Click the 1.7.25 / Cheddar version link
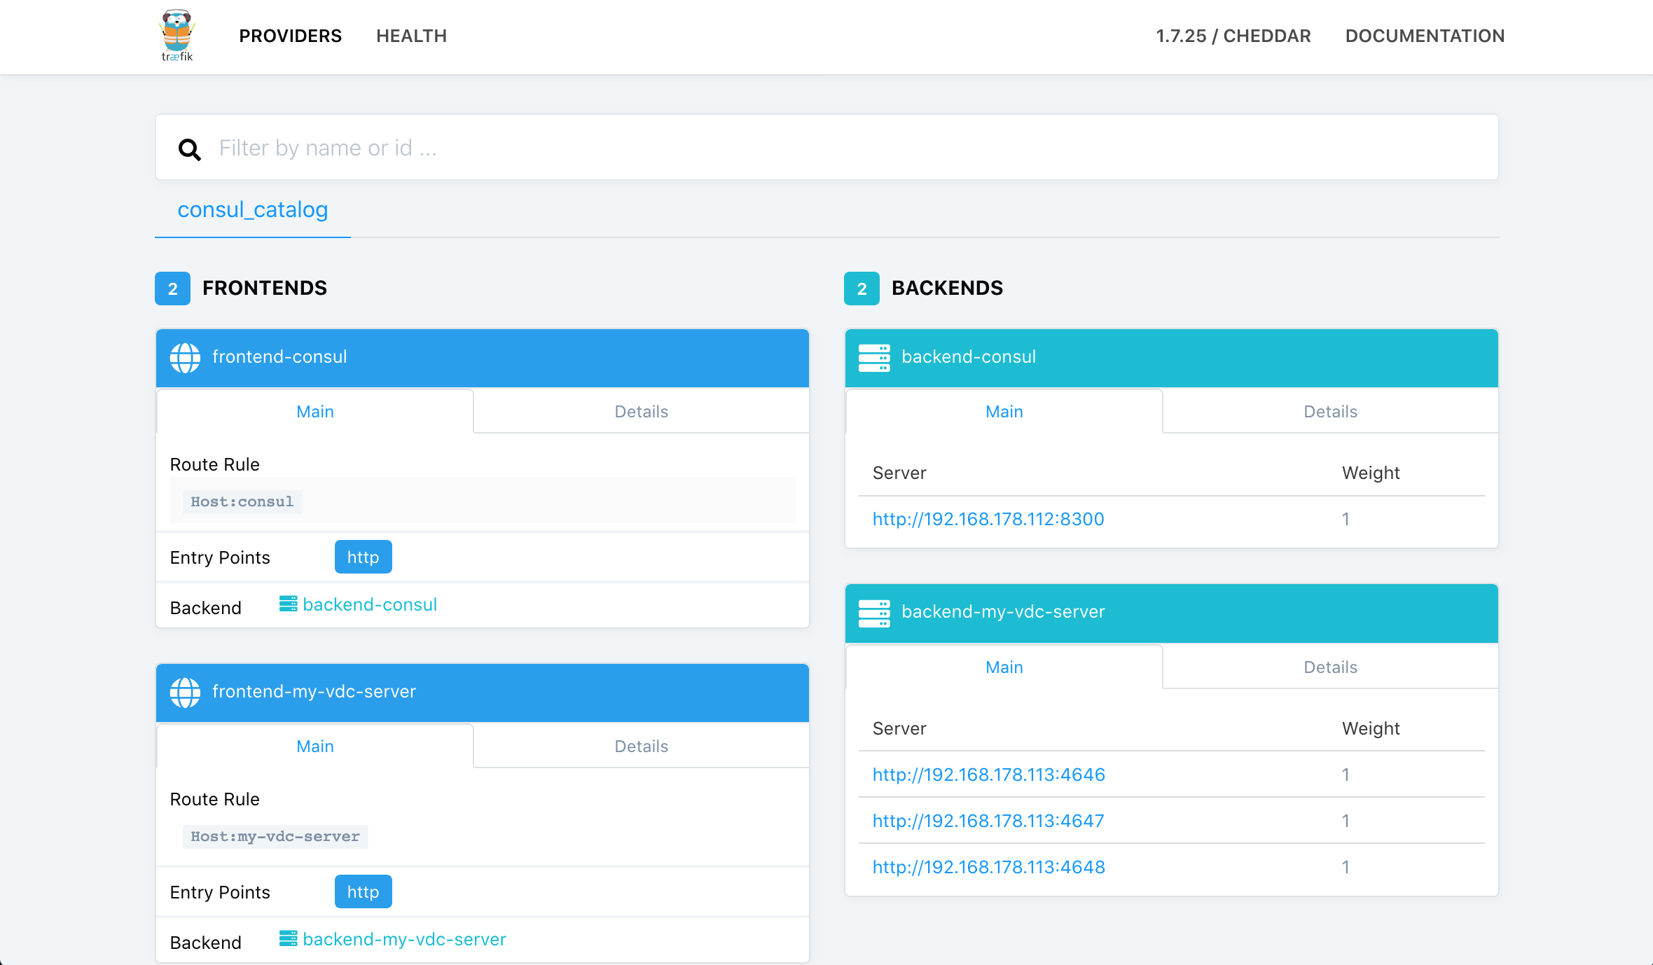Viewport: 1653px width, 965px height. coord(1233,36)
